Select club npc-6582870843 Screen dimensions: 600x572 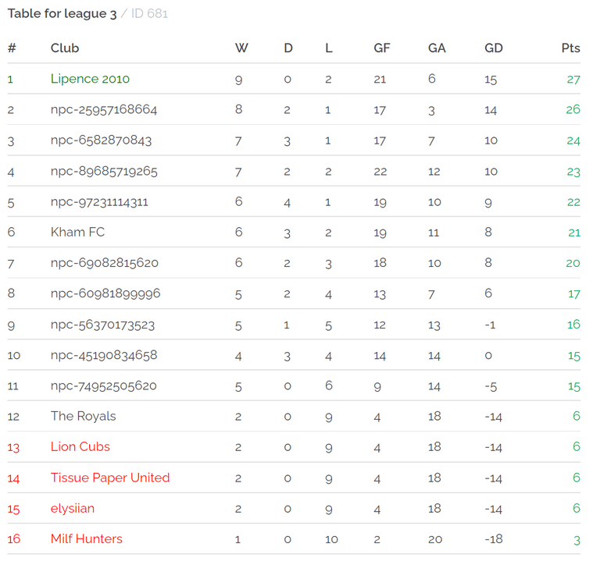pyautogui.click(x=101, y=140)
